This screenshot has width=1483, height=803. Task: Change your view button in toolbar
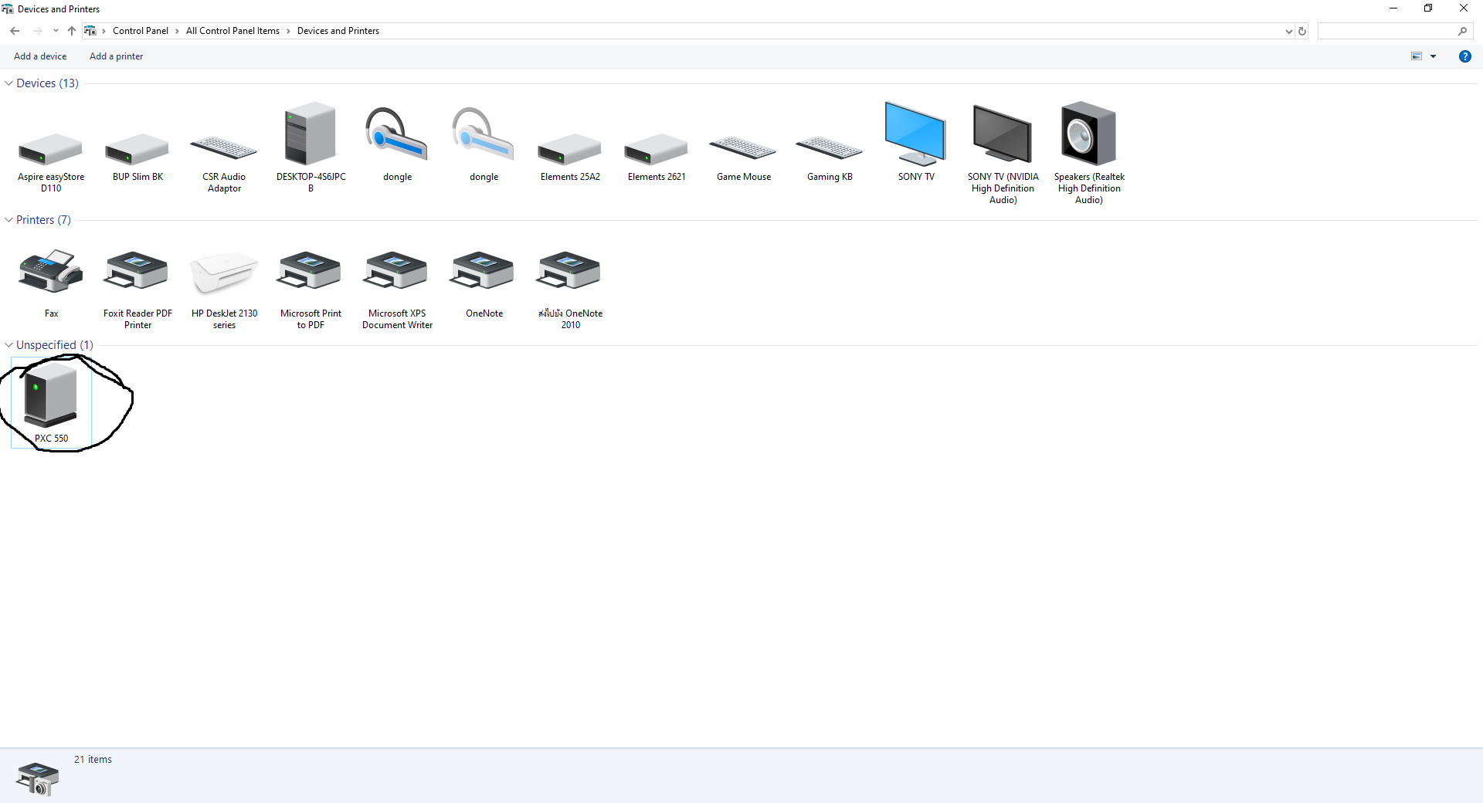pyautogui.click(x=1417, y=56)
